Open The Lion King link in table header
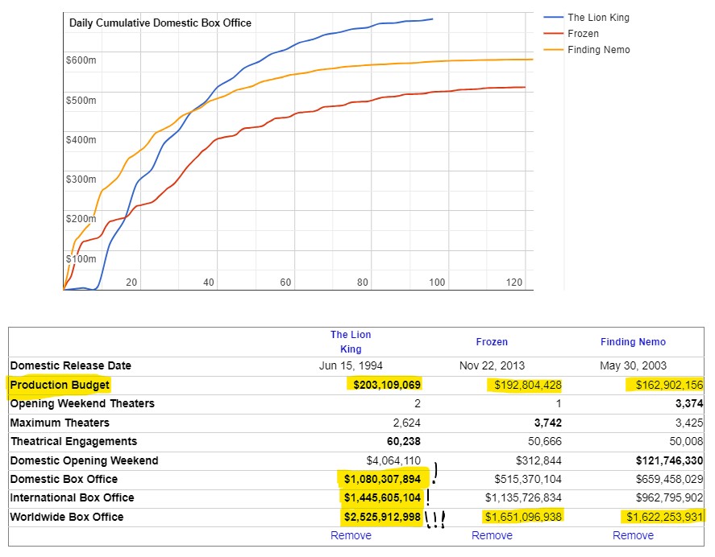 (351, 341)
